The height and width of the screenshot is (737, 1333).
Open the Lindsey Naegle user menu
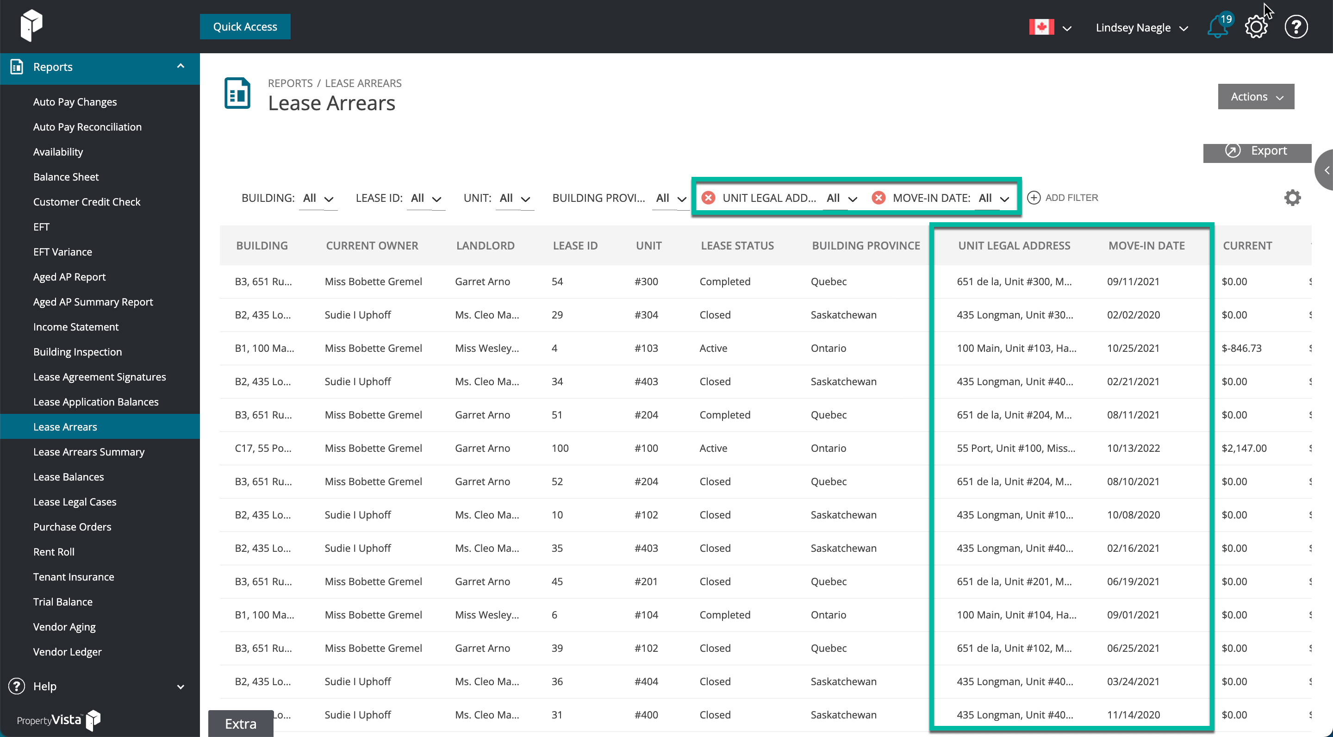(x=1141, y=28)
